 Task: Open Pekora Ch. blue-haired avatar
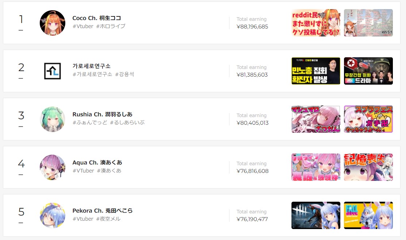(x=52, y=216)
